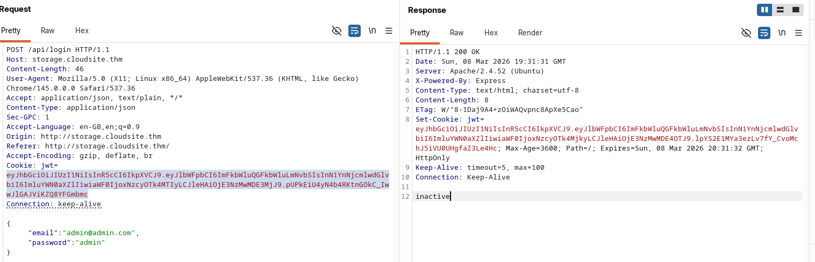The width and height of the screenshot is (815, 262).
Task: Open the Request Hex tab
Action: coord(82,31)
